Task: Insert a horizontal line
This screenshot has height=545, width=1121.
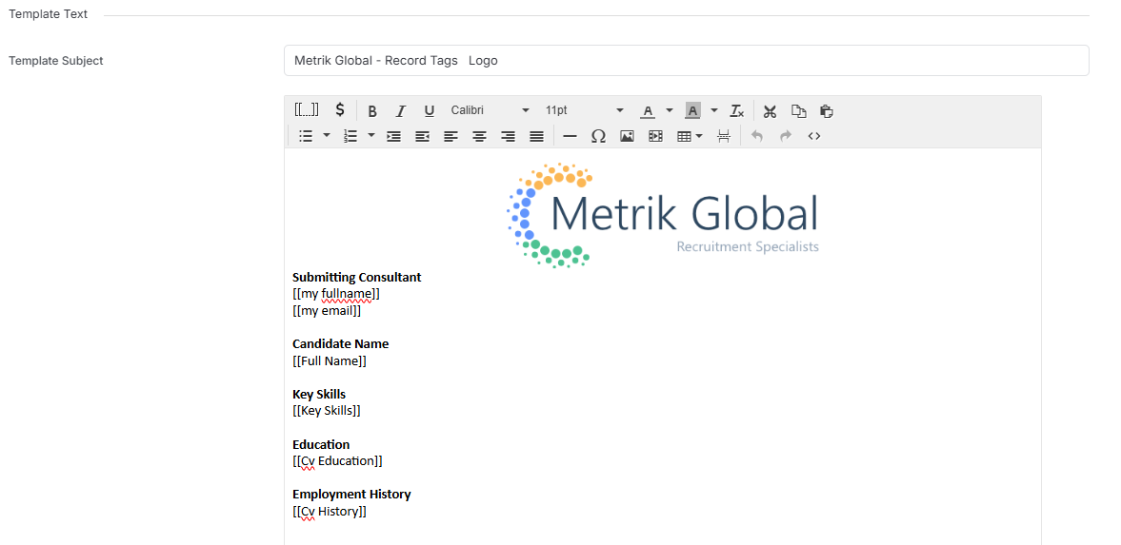Action: [570, 136]
